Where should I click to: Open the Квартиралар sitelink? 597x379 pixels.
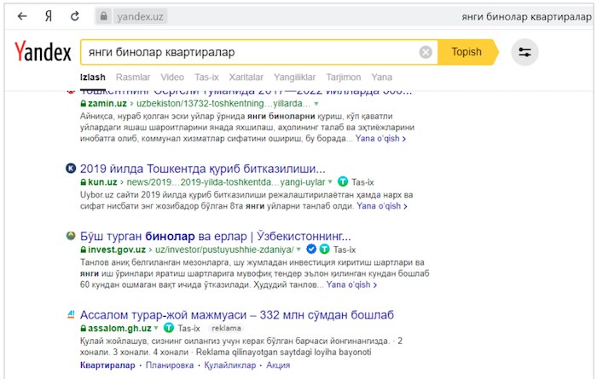[x=107, y=365]
